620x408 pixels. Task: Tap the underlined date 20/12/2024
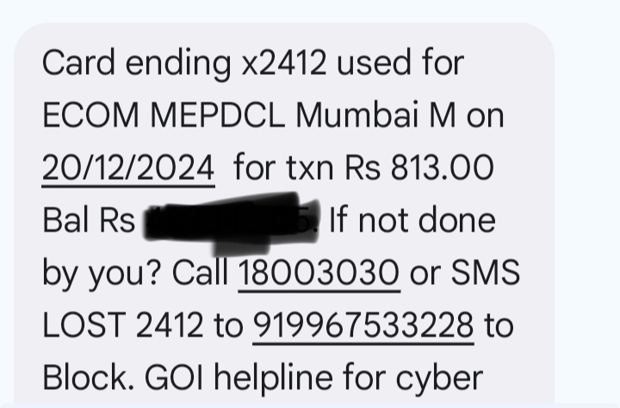(x=128, y=169)
